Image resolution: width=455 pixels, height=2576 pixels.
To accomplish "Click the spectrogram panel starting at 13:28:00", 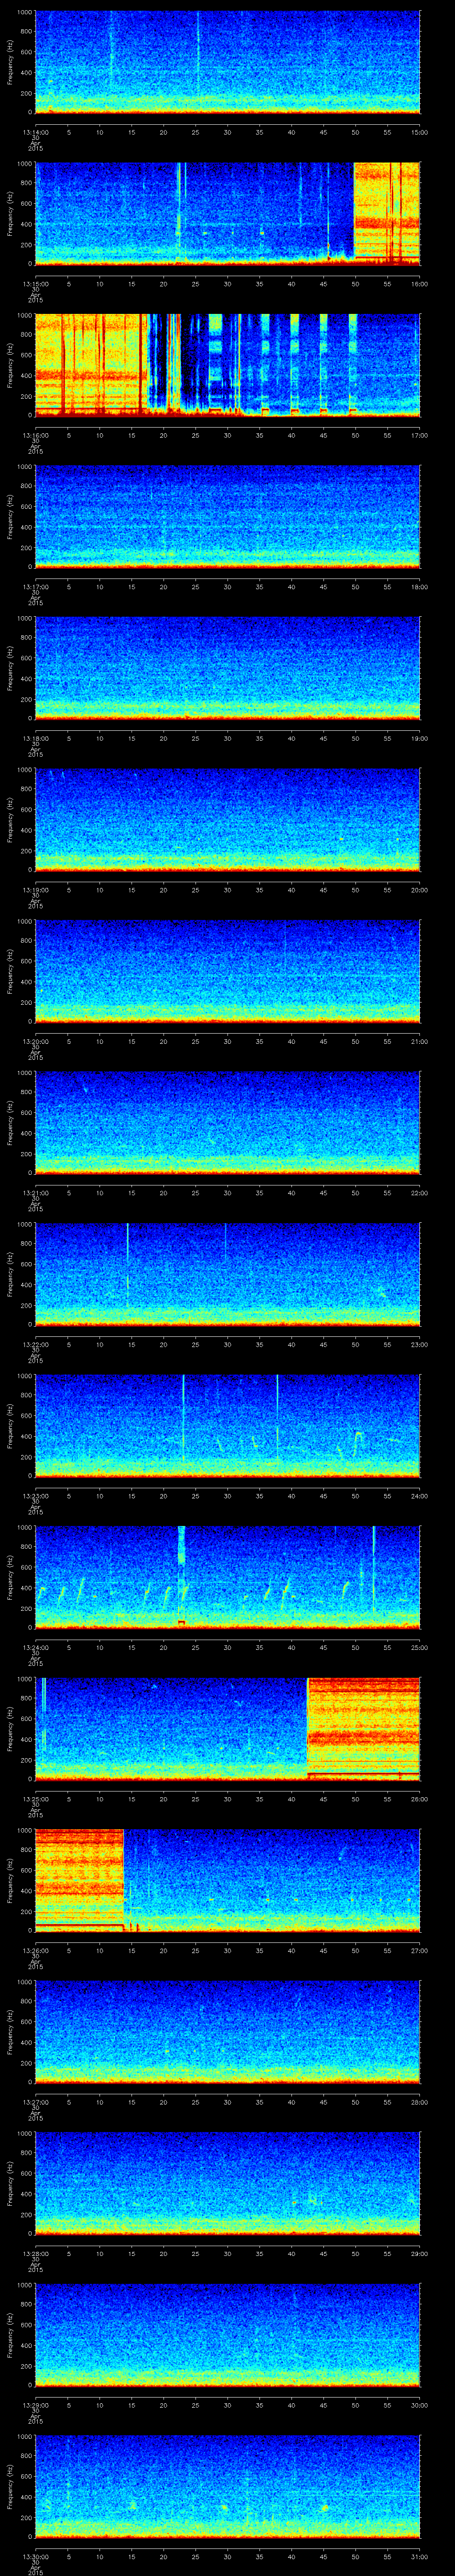I will [x=228, y=2184].
